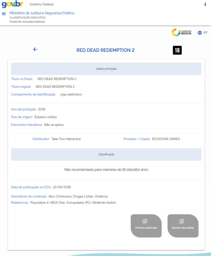Click the back arrow beside the title
This screenshot has height=256, width=211.
point(35,49)
